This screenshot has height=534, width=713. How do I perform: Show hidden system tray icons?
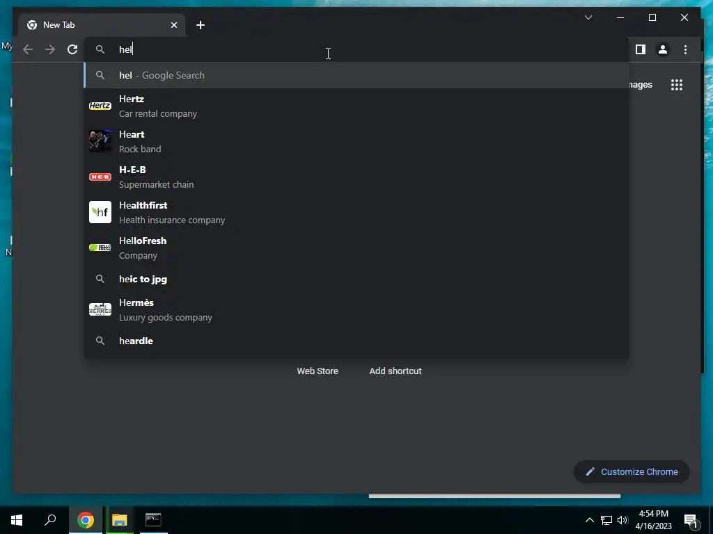pos(589,520)
